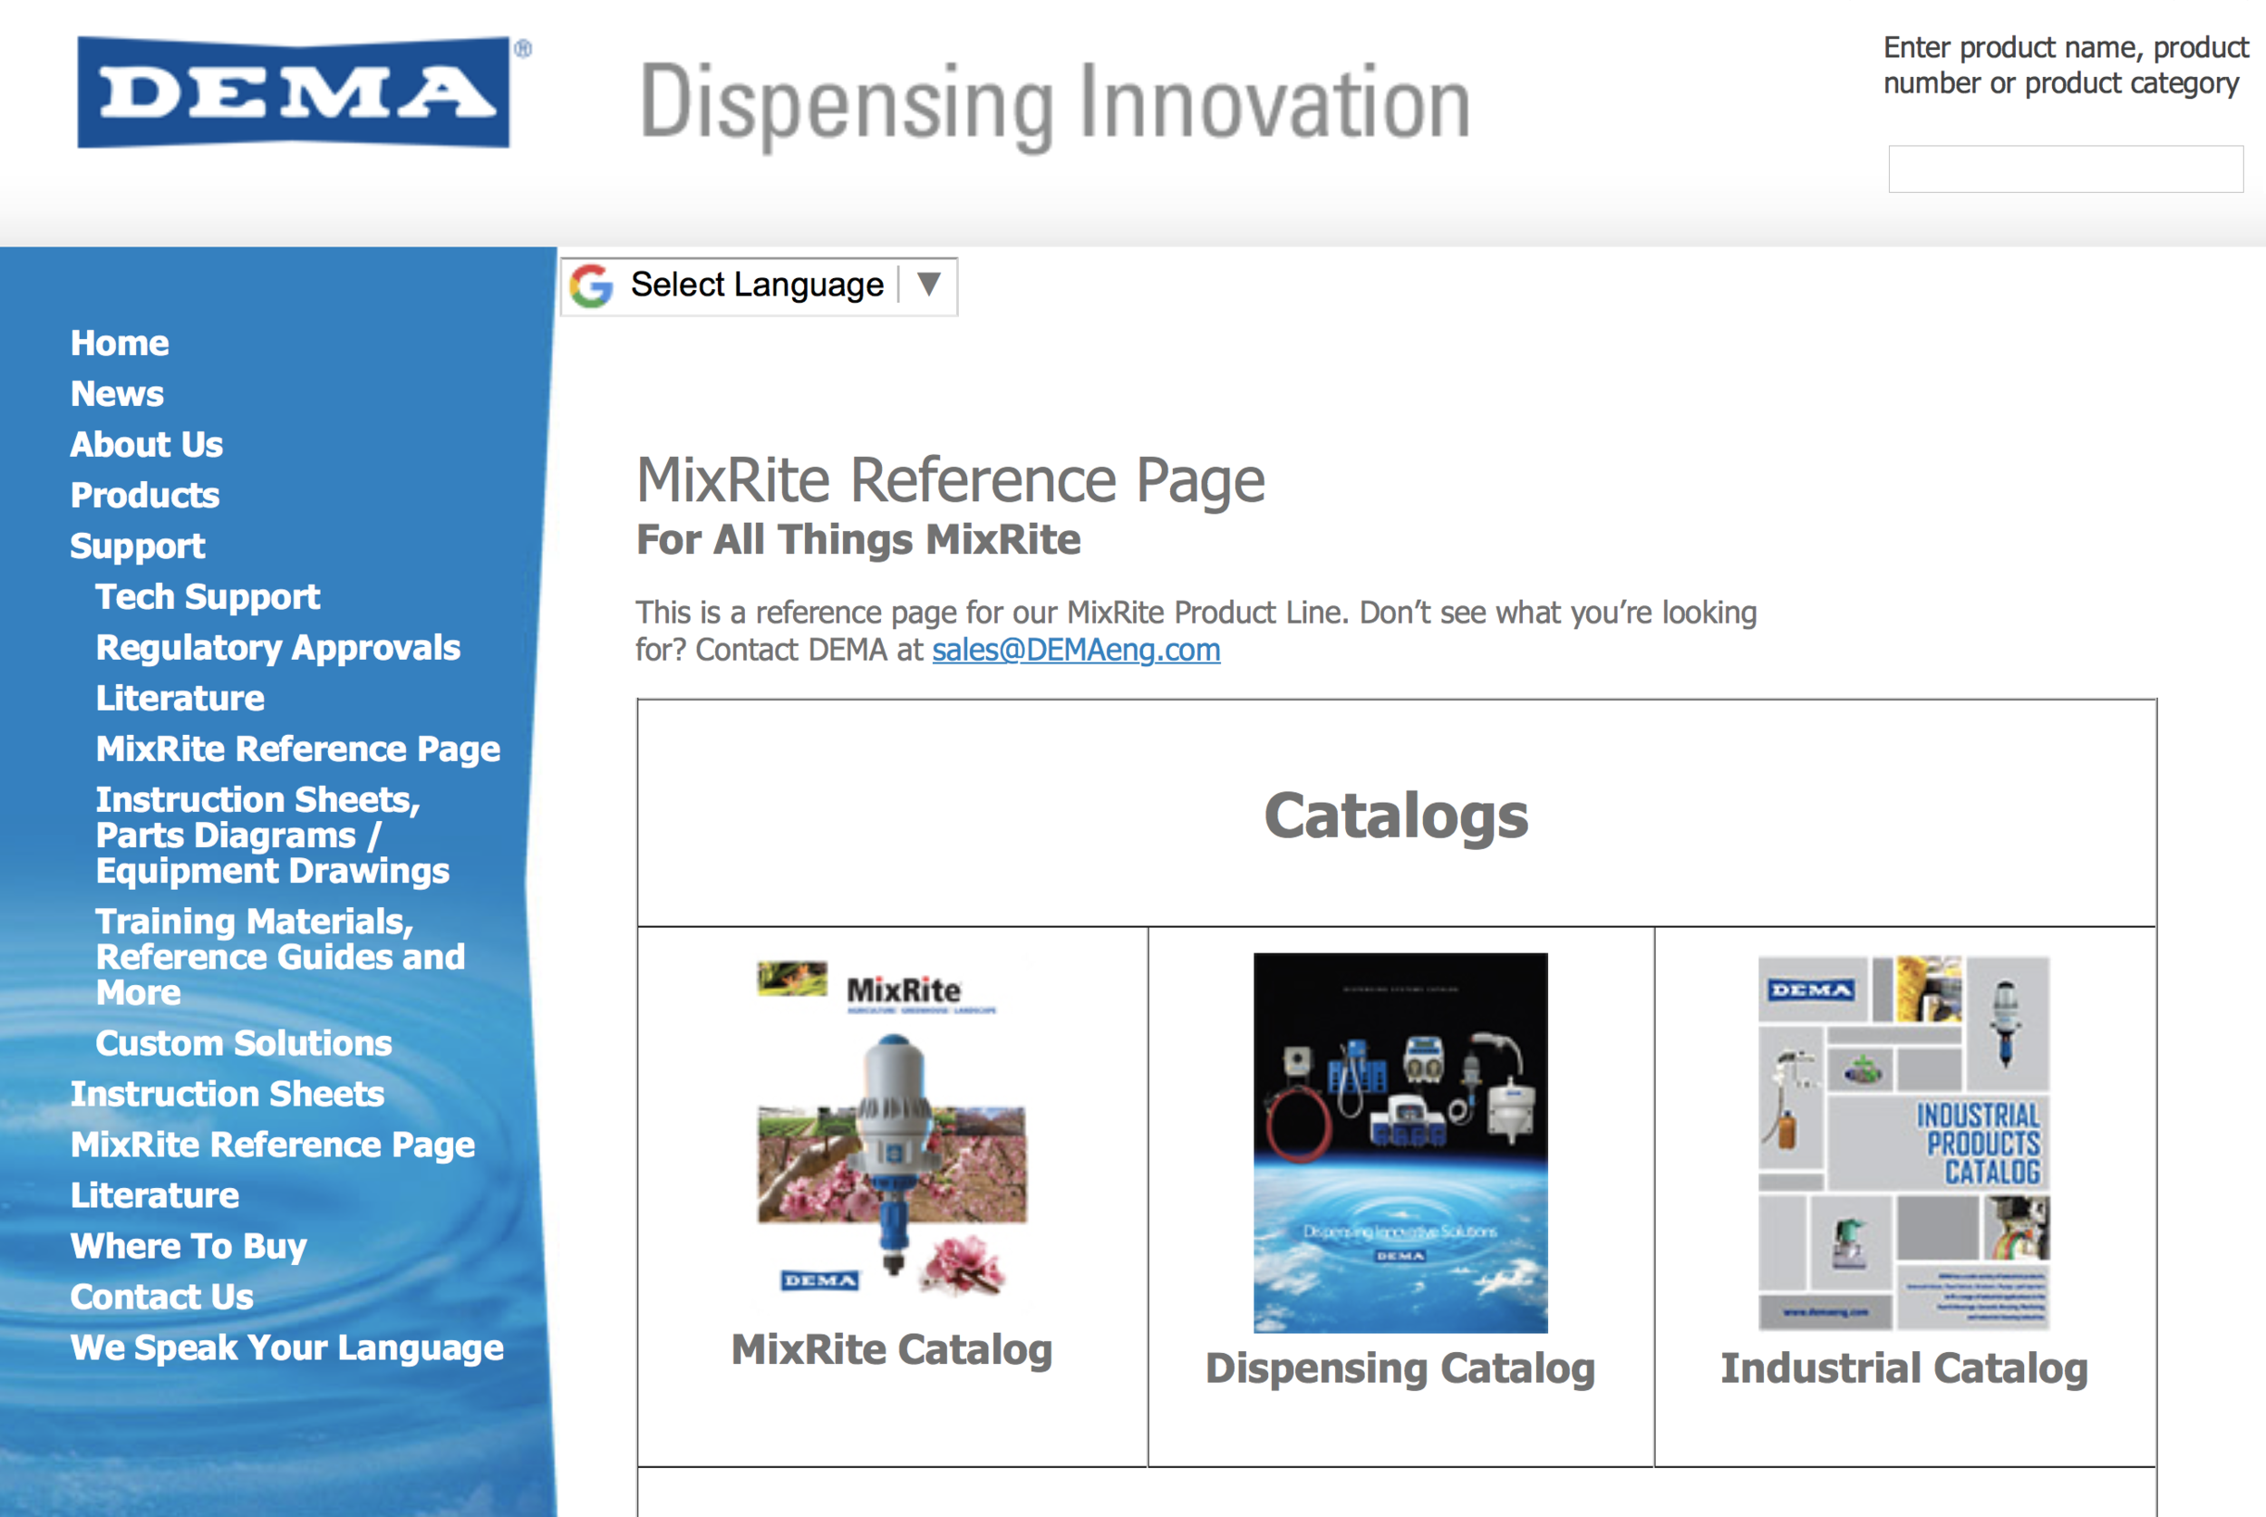Select Support in sidebar menu
This screenshot has width=2266, height=1517.
click(x=138, y=546)
